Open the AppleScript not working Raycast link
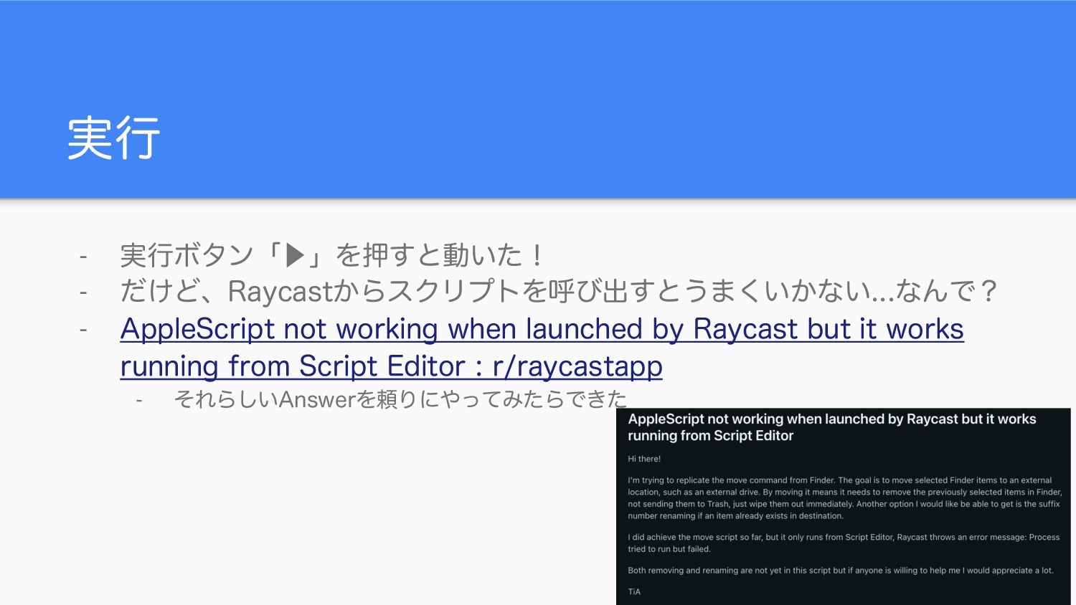This screenshot has width=1076, height=605. click(x=542, y=347)
